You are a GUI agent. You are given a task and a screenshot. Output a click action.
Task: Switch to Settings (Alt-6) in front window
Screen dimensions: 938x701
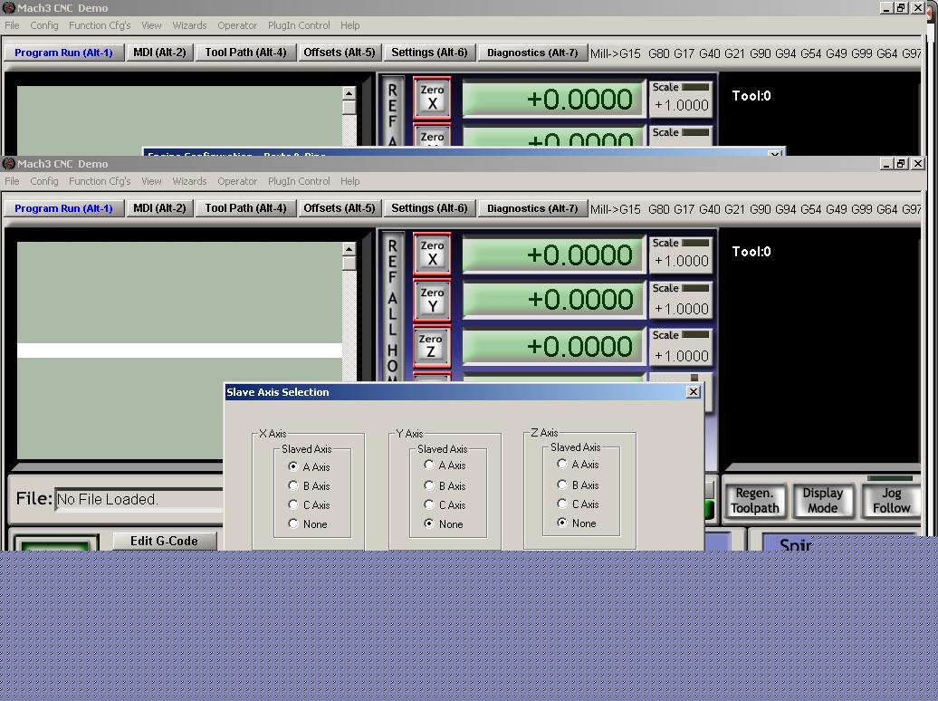(x=429, y=208)
